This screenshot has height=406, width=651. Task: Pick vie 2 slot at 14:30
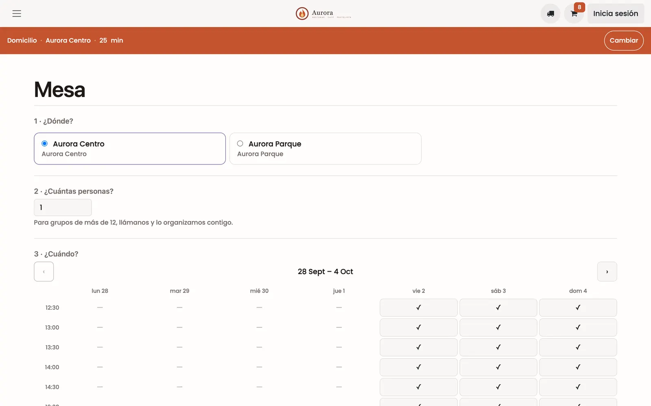(419, 387)
